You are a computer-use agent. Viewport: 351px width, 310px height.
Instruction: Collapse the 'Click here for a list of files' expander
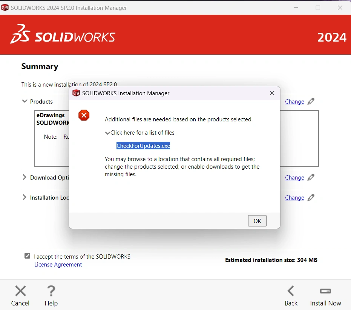[107, 133]
